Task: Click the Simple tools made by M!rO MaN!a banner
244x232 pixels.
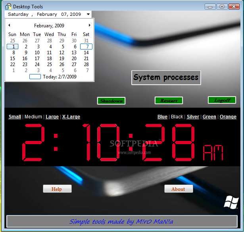Action: 122,221
